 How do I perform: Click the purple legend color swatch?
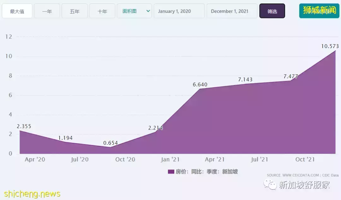(x=171, y=172)
